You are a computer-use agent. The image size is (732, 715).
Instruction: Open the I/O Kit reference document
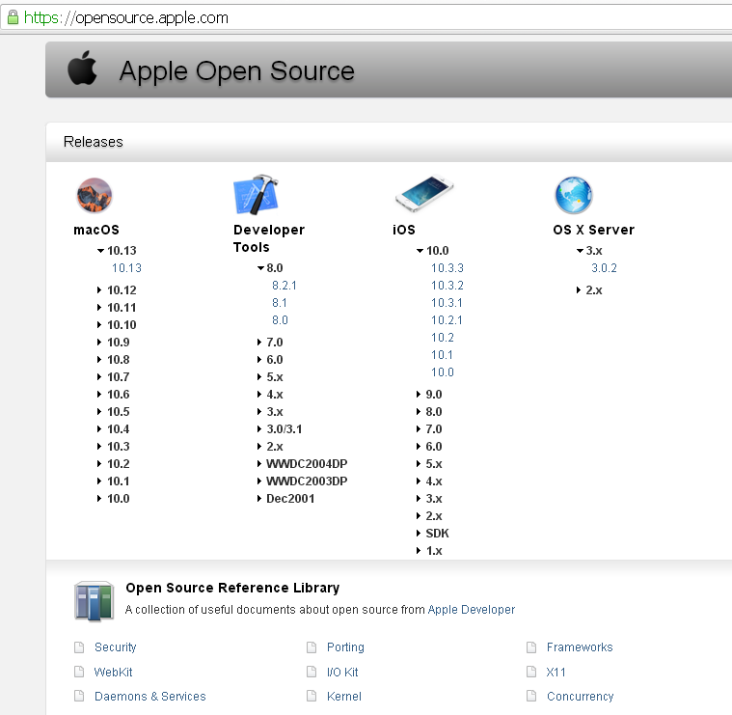pyautogui.click(x=342, y=672)
